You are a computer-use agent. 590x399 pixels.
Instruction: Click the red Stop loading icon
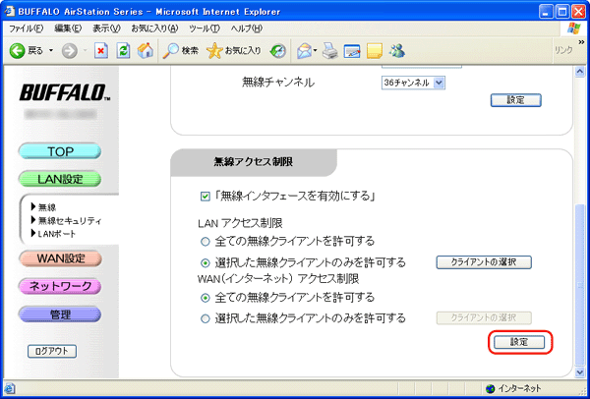(x=100, y=49)
